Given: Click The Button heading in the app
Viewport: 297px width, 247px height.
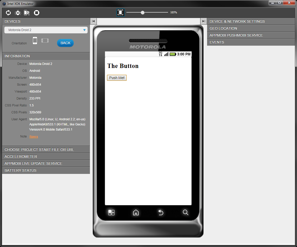Looking at the screenshot, I should coord(123,66).
